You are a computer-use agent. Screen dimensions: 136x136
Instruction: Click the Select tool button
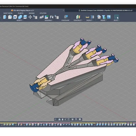tap(117, 17)
